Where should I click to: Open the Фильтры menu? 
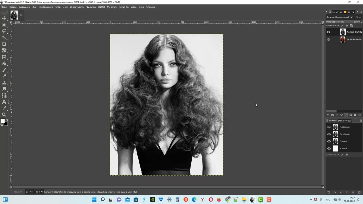pyautogui.click(x=91, y=7)
